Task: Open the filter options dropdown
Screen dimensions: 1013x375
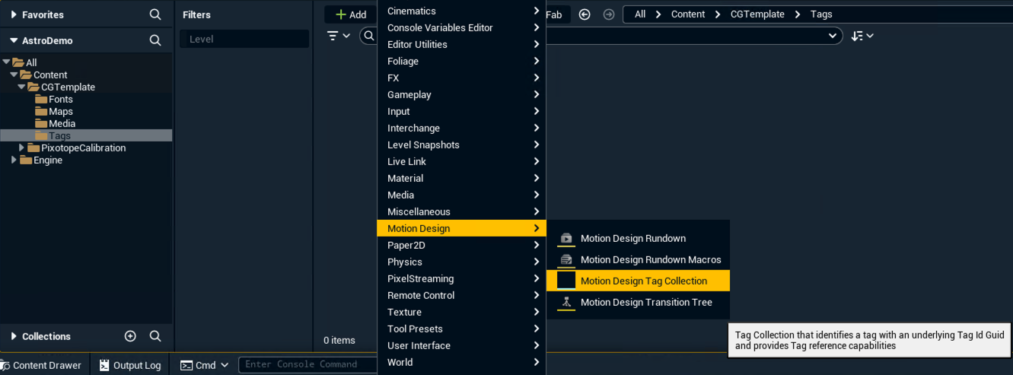Action: tap(339, 36)
